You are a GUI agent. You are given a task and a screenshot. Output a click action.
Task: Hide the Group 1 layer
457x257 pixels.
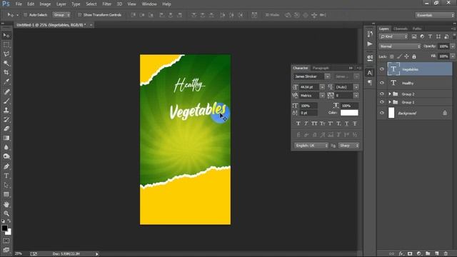pyautogui.click(x=382, y=102)
